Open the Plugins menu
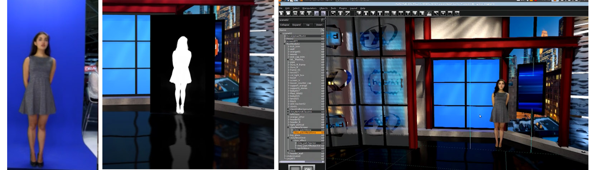 click(x=343, y=8)
